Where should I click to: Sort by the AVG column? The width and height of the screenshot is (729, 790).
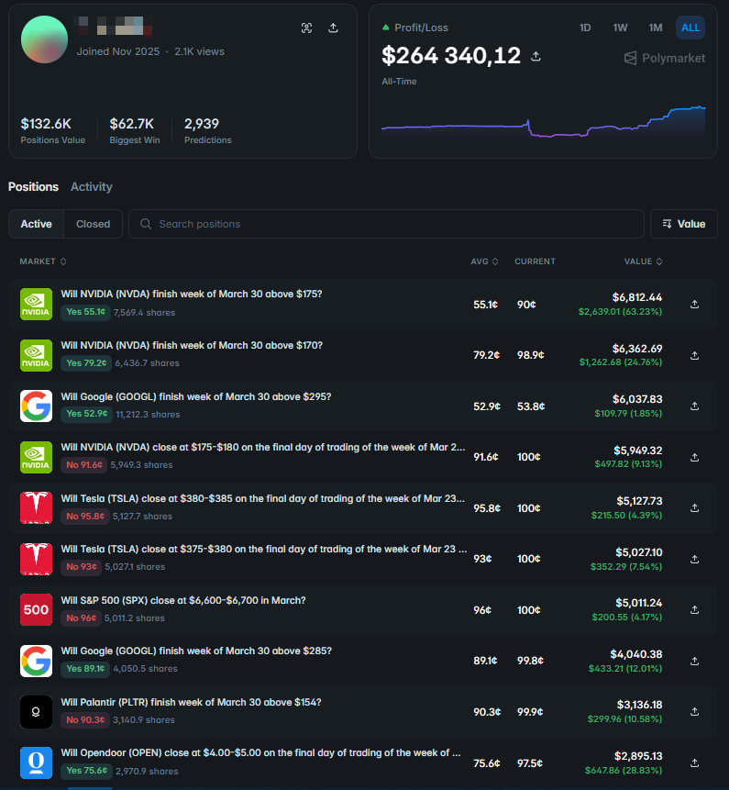pyautogui.click(x=484, y=261)
